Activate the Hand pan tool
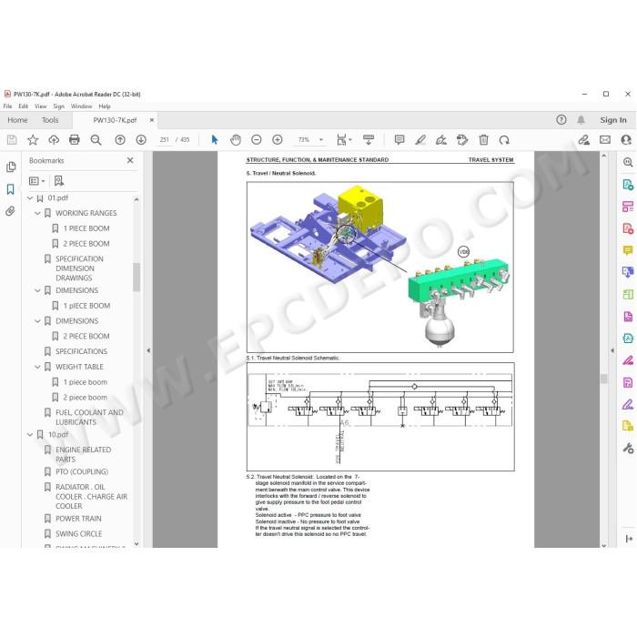Image resolution: width=637 pixels, height=637 pixels. tap(235, 140)
